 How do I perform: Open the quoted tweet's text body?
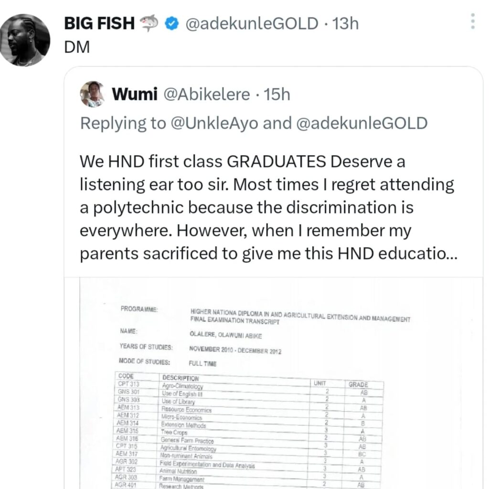tap(267, 208)
